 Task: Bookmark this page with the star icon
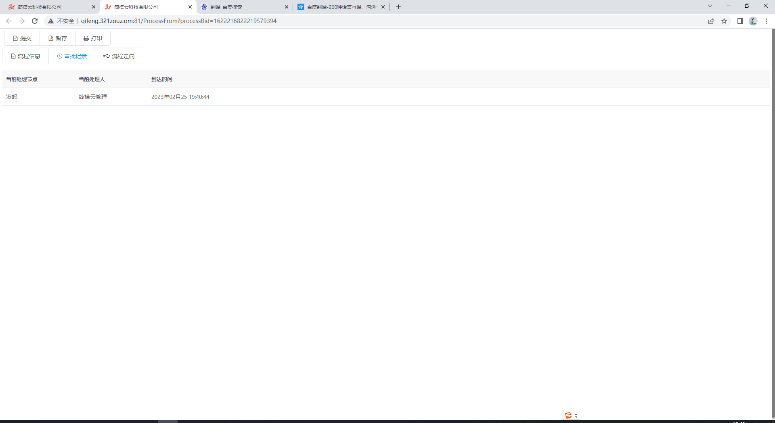point(724,21)
